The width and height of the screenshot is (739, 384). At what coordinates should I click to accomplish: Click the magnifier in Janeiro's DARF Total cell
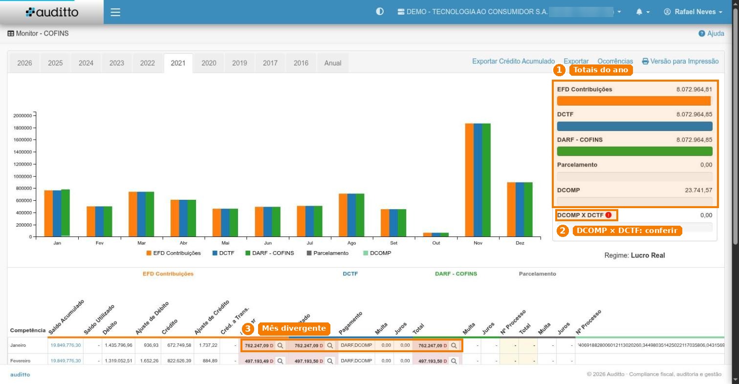[454, 345]
